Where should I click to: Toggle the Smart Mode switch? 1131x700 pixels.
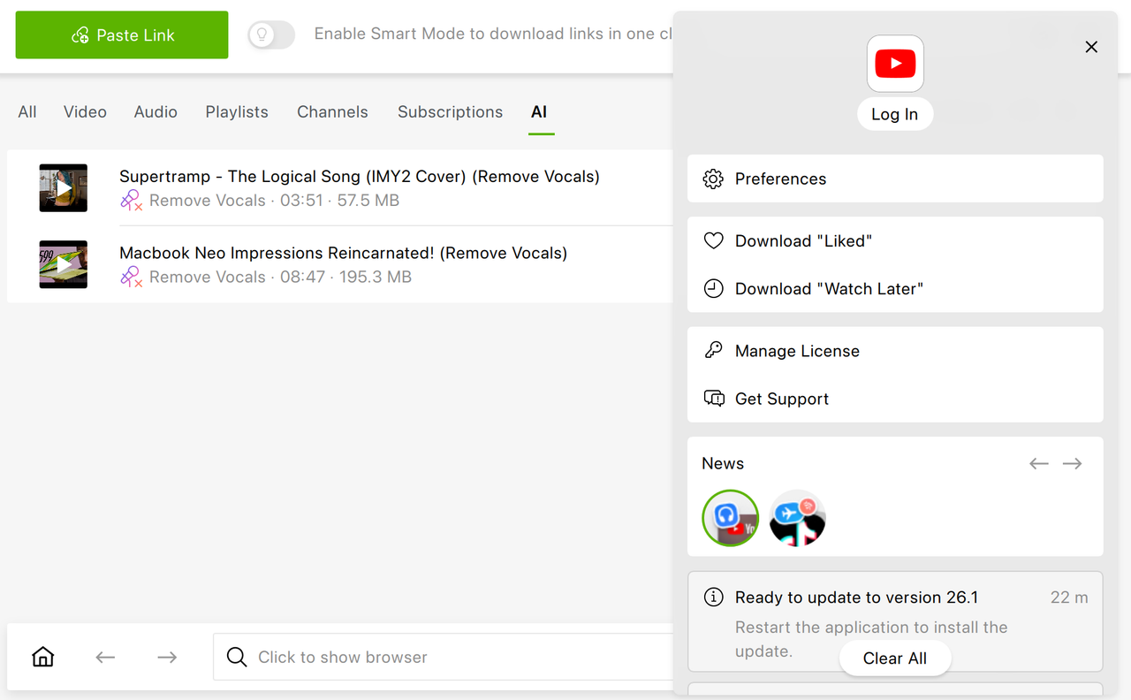(x=271, y=34)
